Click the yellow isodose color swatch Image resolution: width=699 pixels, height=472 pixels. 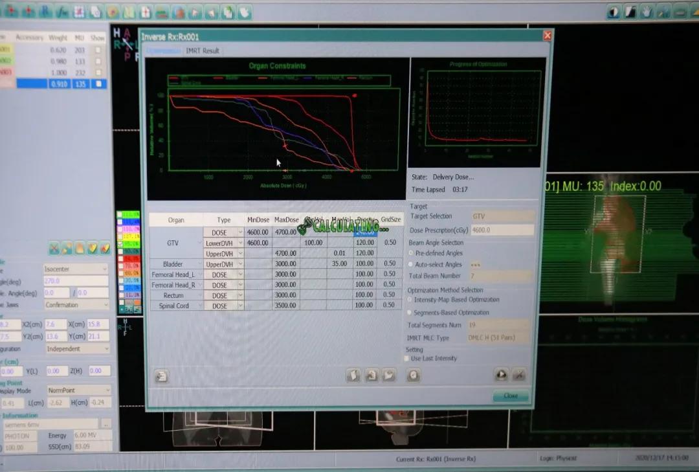click(131, 236)
